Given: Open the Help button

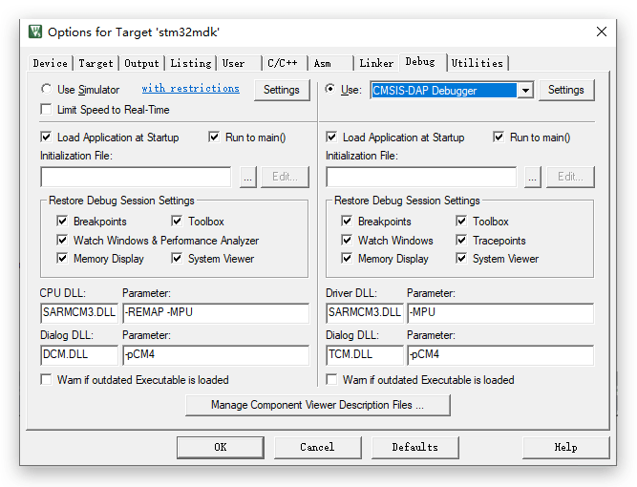Looking at the screenshot, I should click(566, 448).
